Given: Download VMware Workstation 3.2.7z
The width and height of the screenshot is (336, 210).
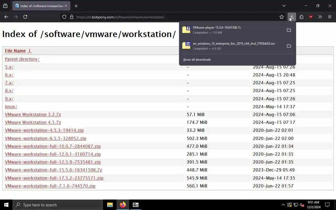Looking at the screenshot, I should (x=33, y=114).
